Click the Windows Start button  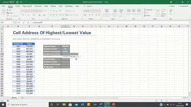(3, 104)
